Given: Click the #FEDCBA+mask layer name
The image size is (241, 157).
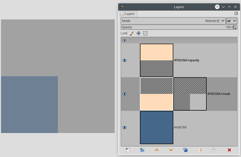Looking at the screenshot, I should pos(219,94).
